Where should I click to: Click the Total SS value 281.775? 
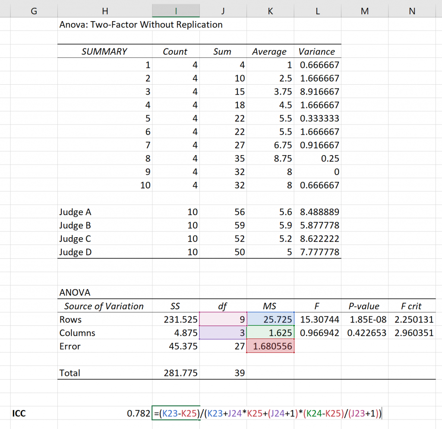tap(176, 373)
